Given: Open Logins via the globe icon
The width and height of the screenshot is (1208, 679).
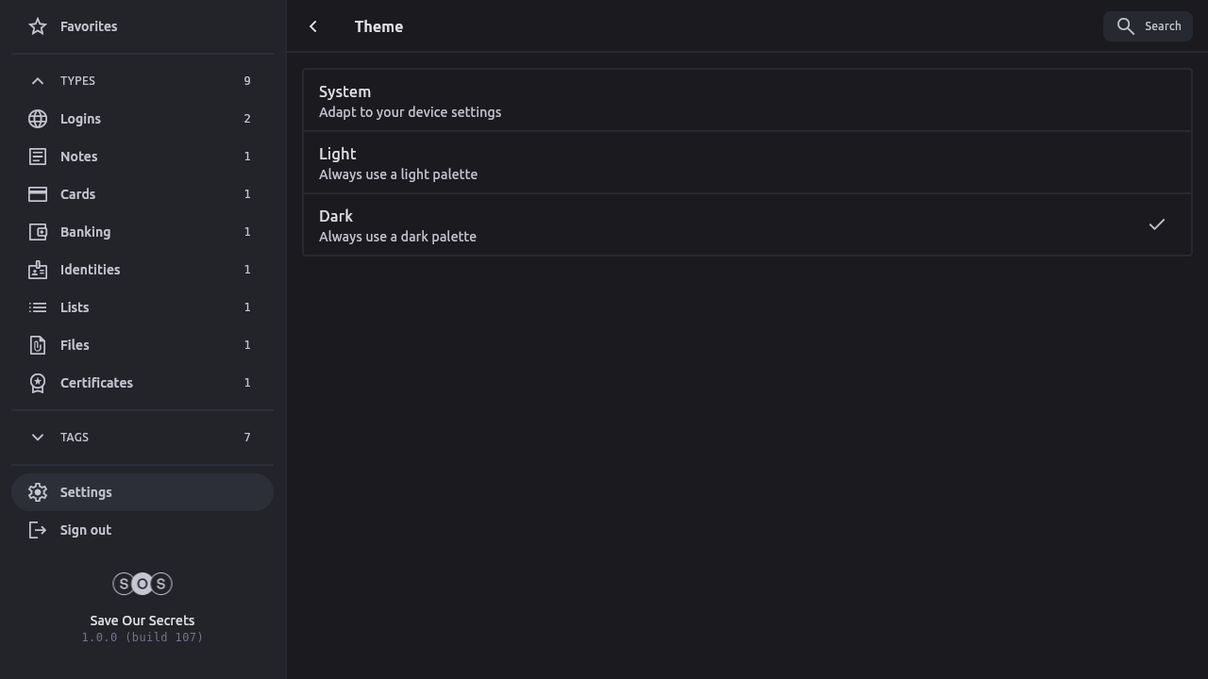Looking at the screenshot, I should [x=38, y=119].
